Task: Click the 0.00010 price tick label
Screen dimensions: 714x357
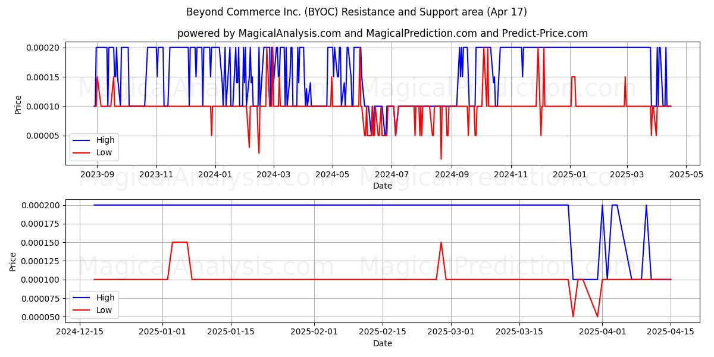Action: point(44,107)
